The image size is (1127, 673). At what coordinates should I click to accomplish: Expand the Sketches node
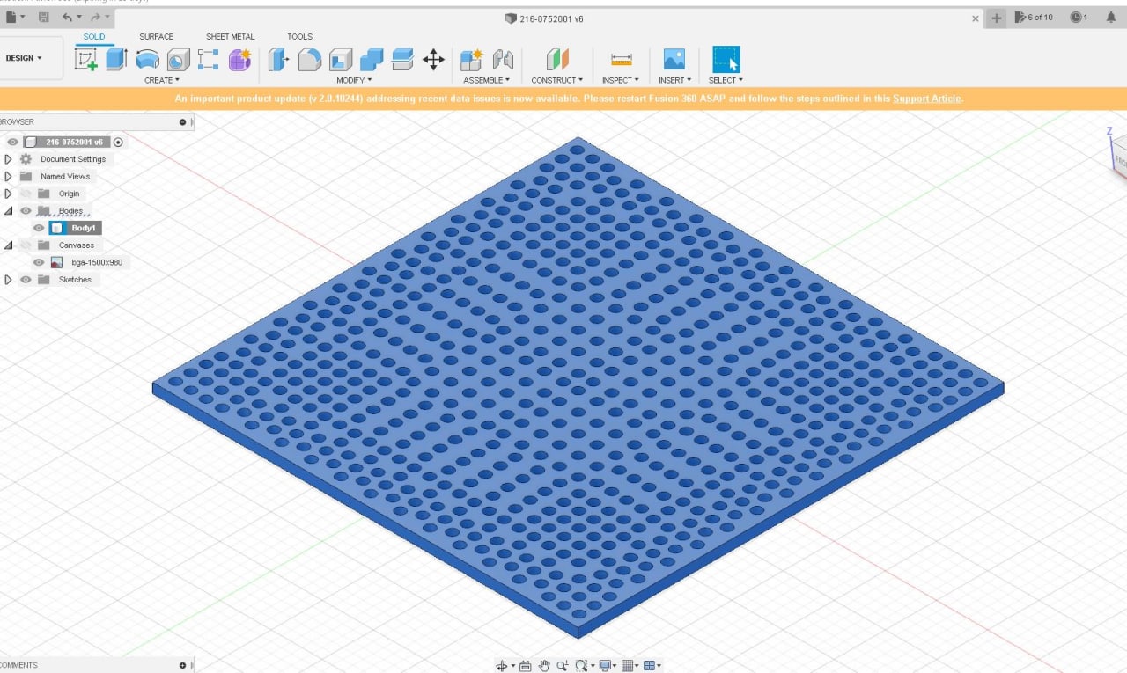point(8,280)
